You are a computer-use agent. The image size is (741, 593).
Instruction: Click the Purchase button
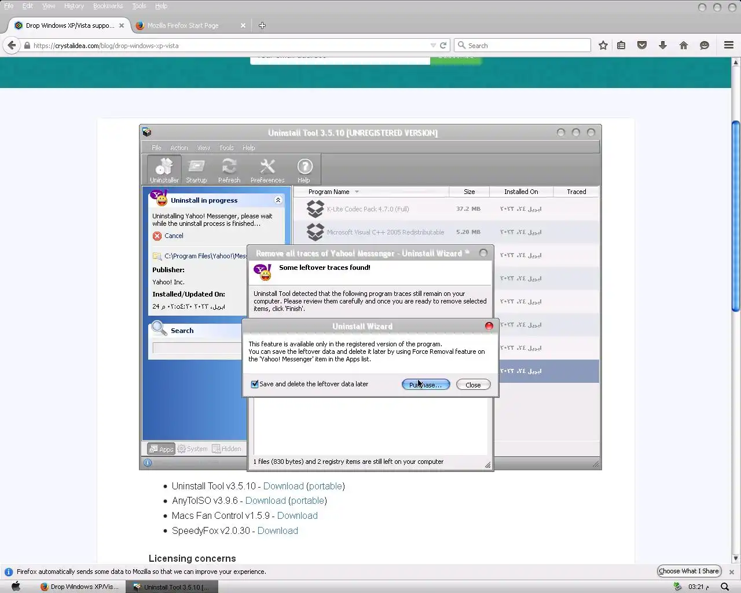tap(425, 385)
